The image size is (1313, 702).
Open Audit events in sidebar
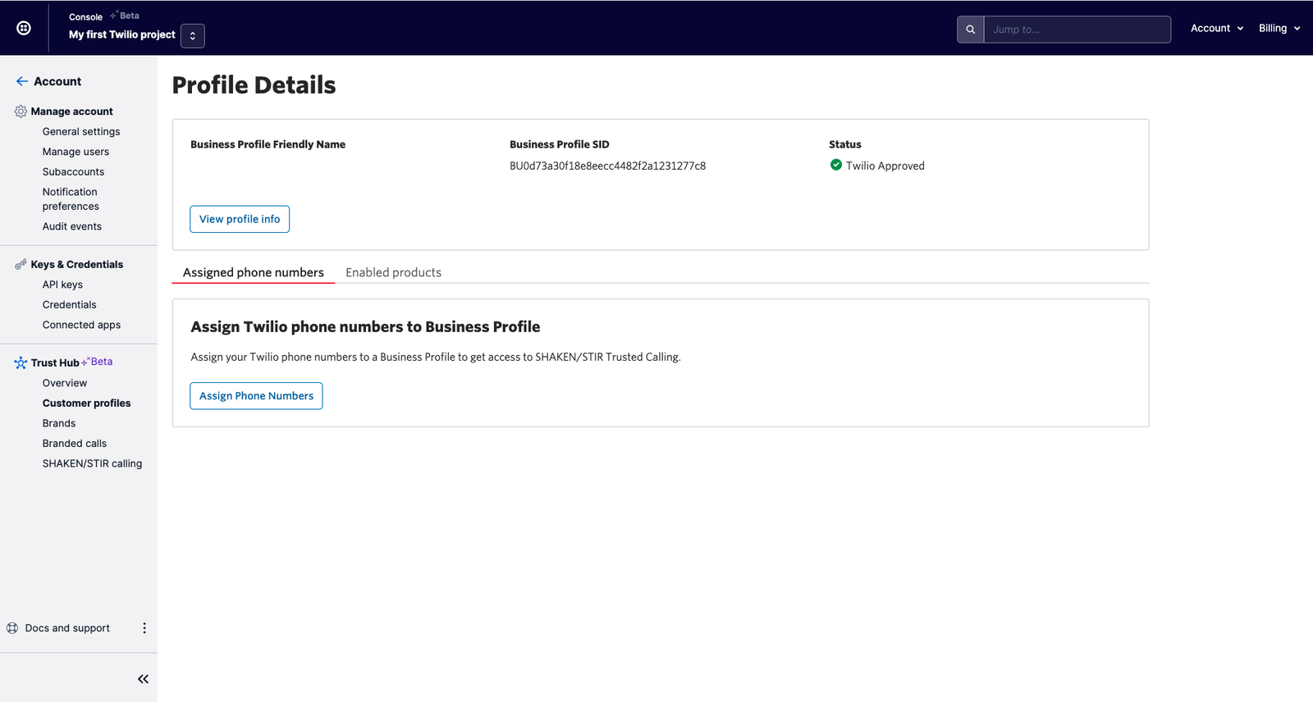[x=72, y=226]
